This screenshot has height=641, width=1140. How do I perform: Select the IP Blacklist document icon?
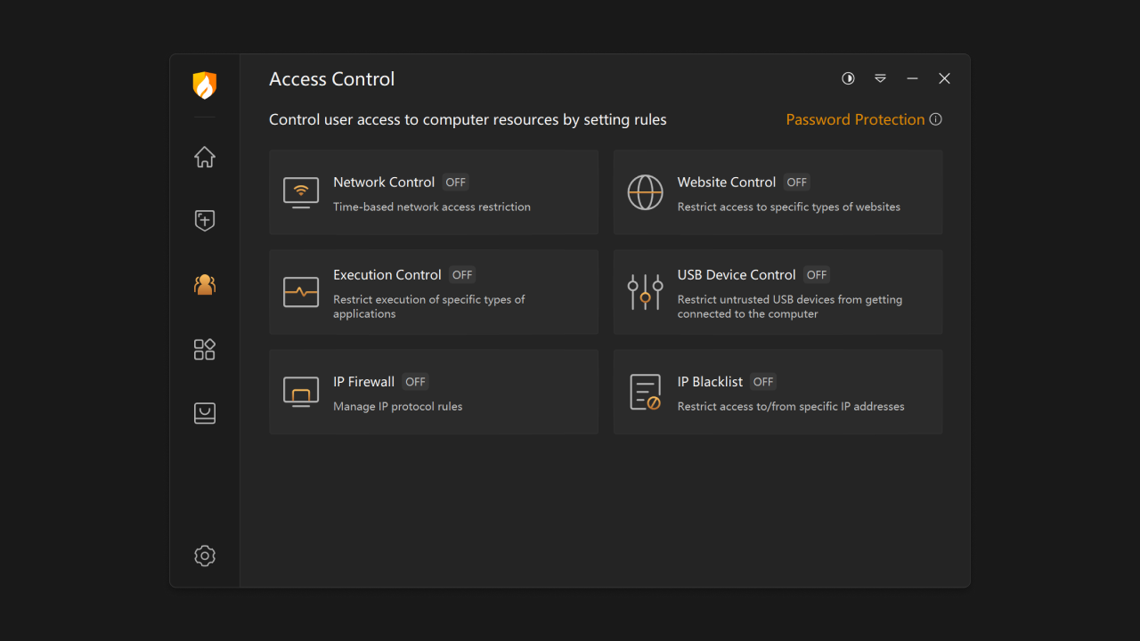click(x=645, y=392)
